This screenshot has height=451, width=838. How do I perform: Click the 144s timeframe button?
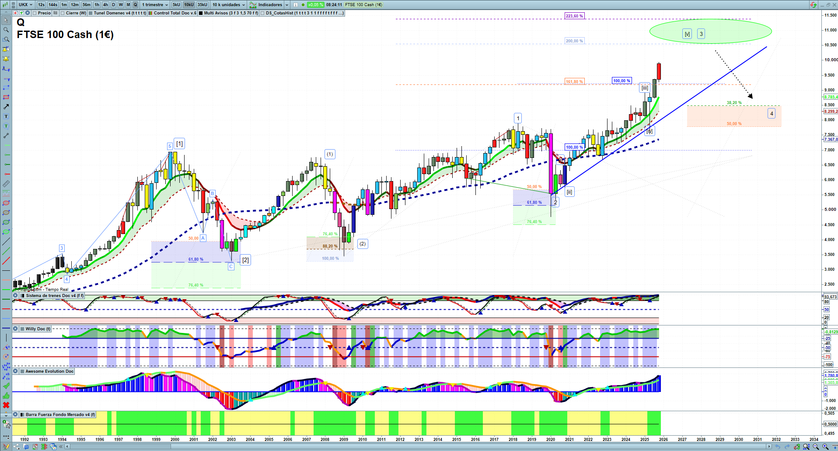point(53,5)
